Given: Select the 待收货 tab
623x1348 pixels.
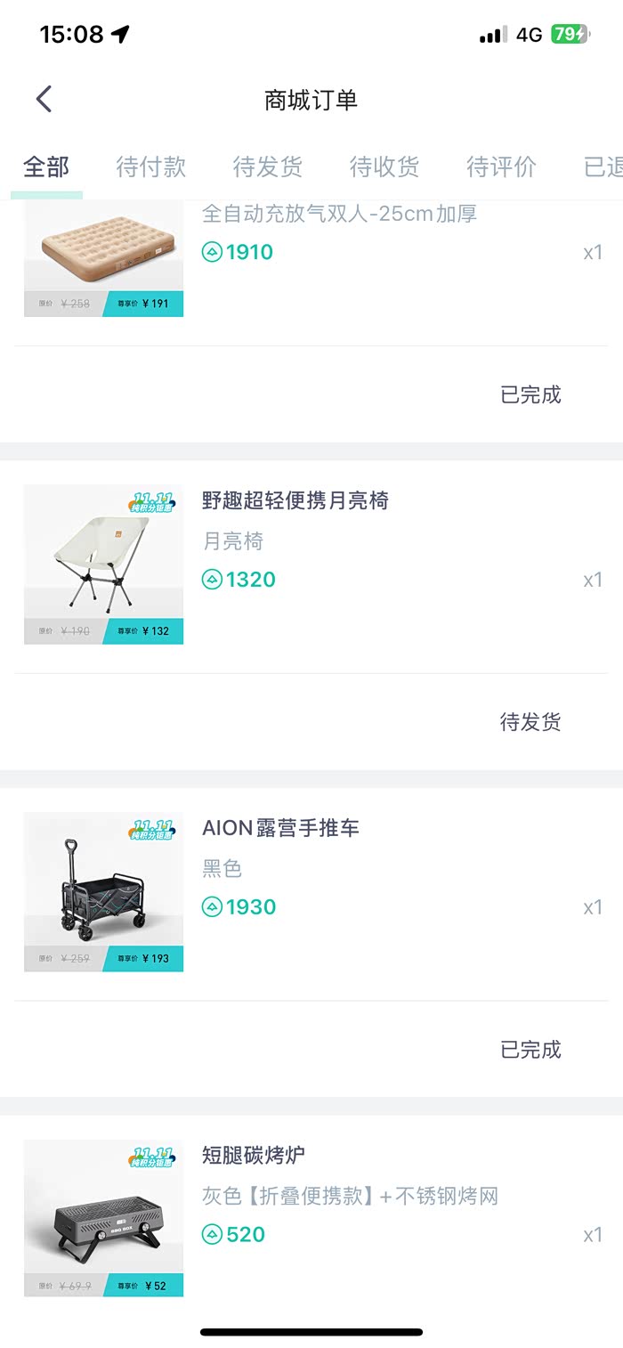Looking at the screenshot, I should coord(384,166).
